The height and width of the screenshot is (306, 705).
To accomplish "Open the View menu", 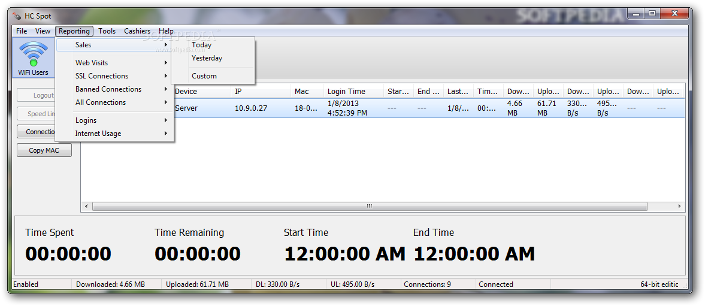I will click(x=43, y=31).
